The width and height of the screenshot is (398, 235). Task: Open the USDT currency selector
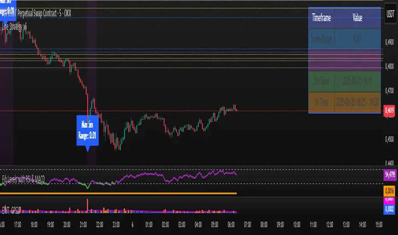pos(390,14)
